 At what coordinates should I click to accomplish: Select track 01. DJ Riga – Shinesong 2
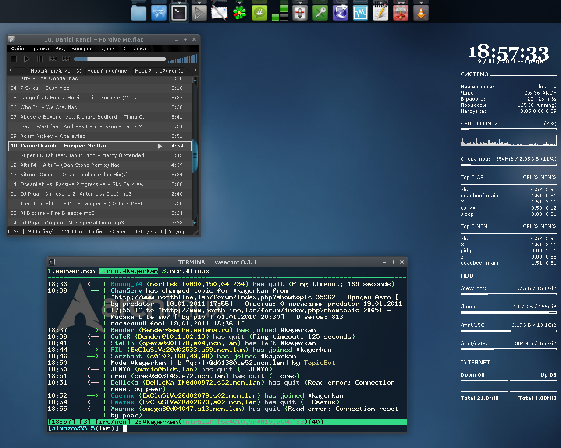pos(100,194)
